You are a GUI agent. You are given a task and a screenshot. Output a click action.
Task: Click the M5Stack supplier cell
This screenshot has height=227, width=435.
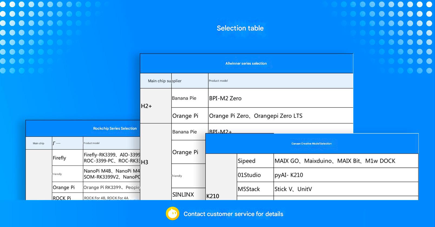click(255, 189)
